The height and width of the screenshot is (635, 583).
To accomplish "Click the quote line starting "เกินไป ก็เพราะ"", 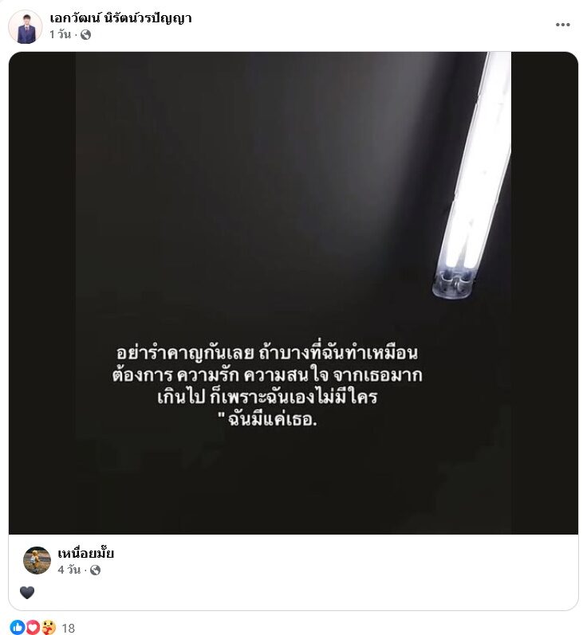I will (x=267, y=397).
